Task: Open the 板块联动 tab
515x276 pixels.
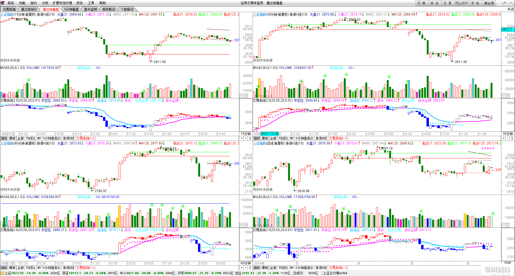Action: [x=109, y=9]
